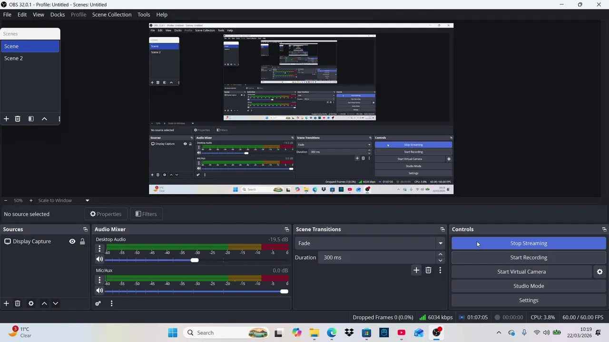Zoom in the preview with plus icon
The height and width of the screenshot is (342, 609).
[31, 200]
